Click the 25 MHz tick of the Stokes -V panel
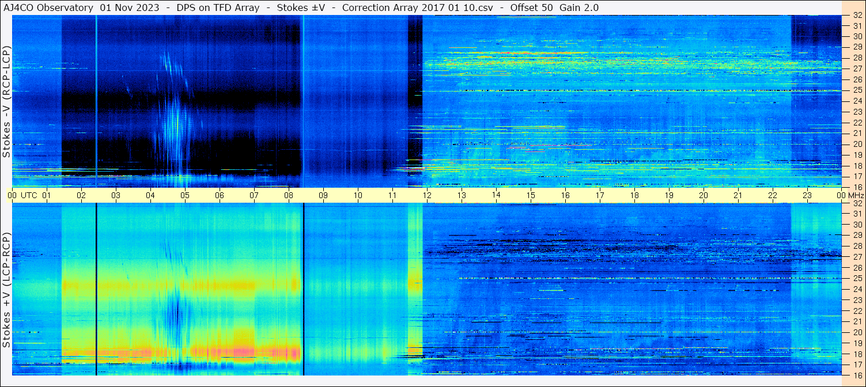The height and width of the screenshot is (387, 866). (857, 90)
